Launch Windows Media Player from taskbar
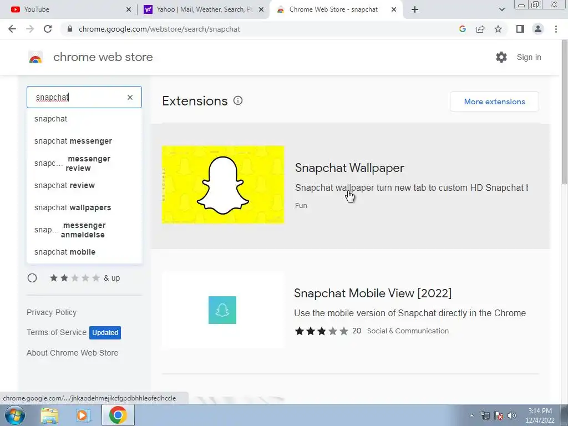 tap(83, 415)
